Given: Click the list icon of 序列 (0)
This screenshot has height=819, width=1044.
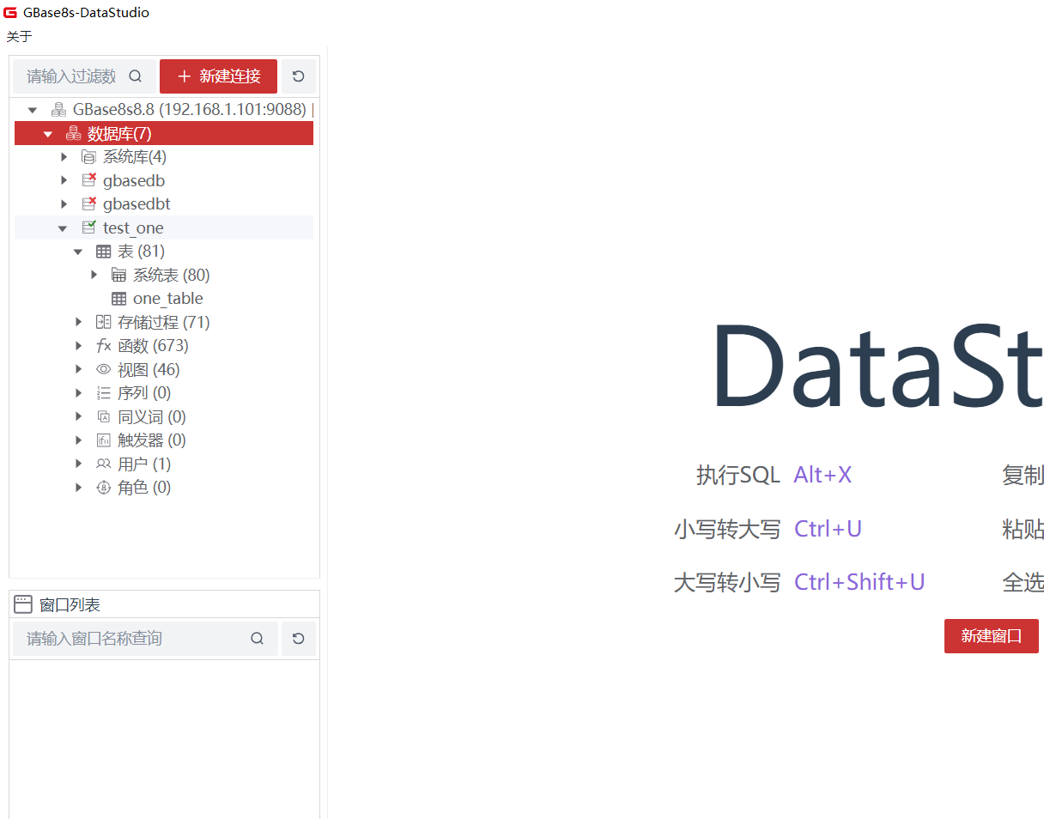Looking at the screenshot, I should tap(103, 393).
